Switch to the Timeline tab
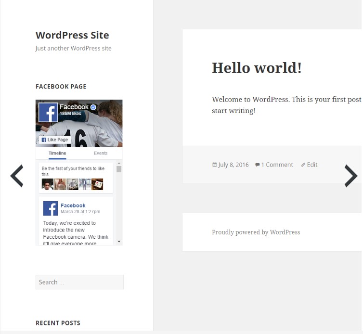This screenshot has width=363, height=334. coord(57,153)
